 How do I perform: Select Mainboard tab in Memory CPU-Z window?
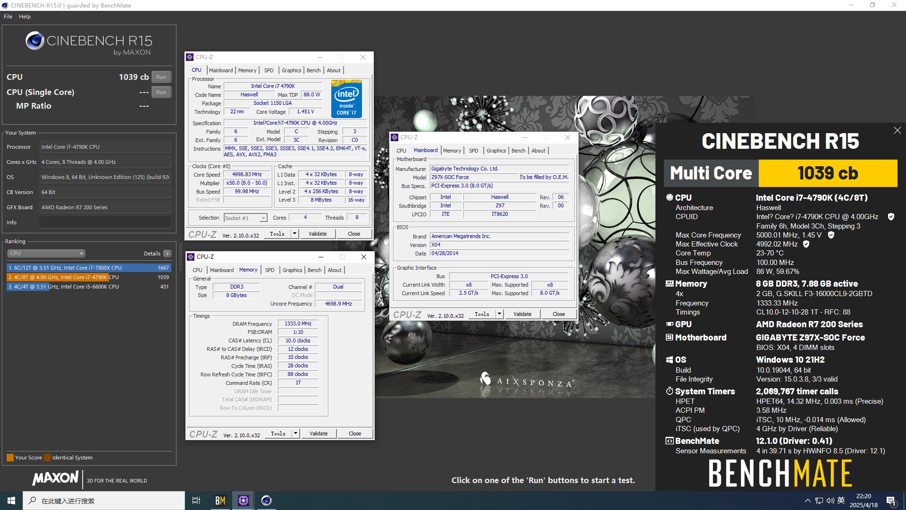222,270
